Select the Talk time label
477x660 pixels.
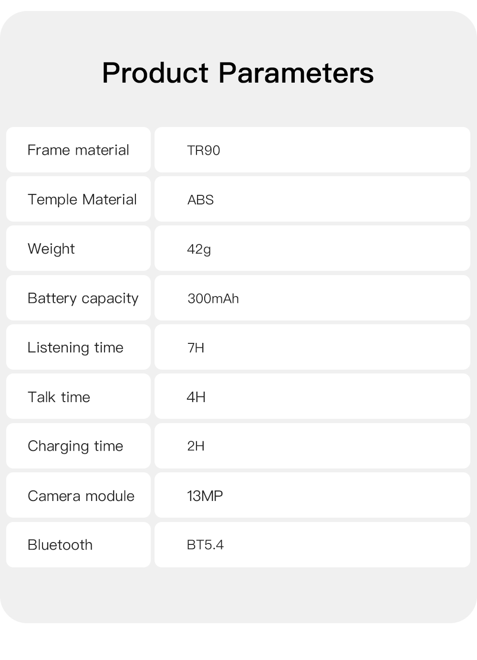pyautogui.click(x=59, y=397)
